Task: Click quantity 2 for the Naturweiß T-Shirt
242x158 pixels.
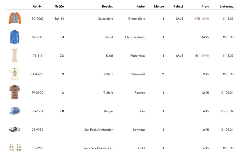Action: (163, 74)
